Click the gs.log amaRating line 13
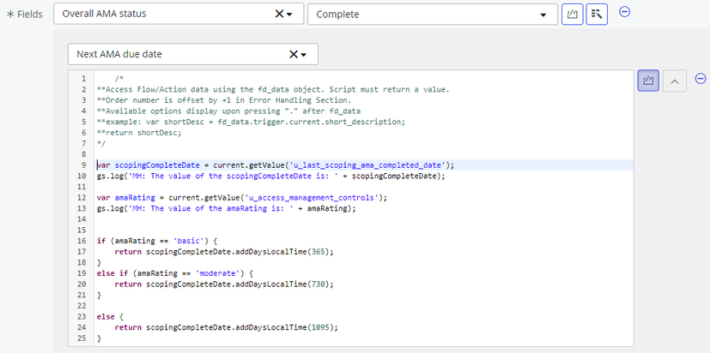The height and width of the screenshot is (353, 710). (x=227, y=208)
